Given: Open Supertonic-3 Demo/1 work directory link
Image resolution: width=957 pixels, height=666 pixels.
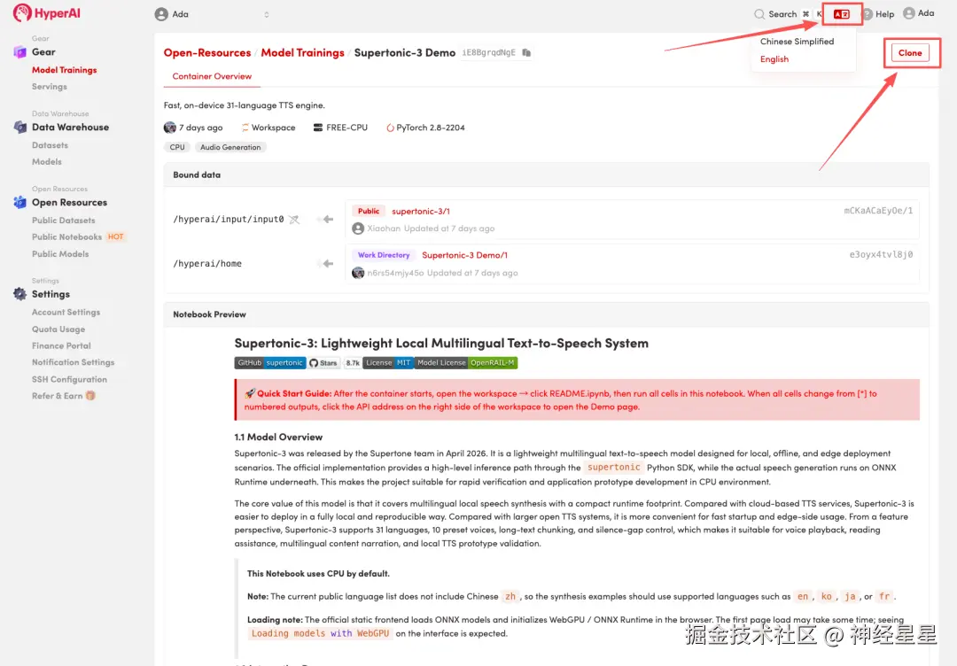Looking at the screenshot, I should coord(464,255).
